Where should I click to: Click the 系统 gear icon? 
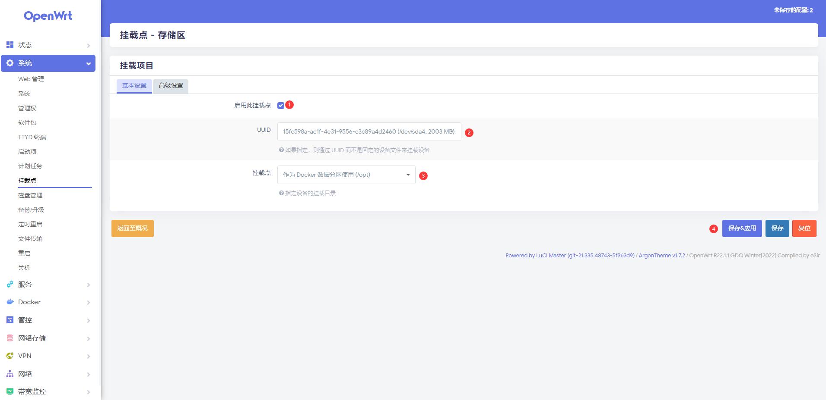point(10,63)
